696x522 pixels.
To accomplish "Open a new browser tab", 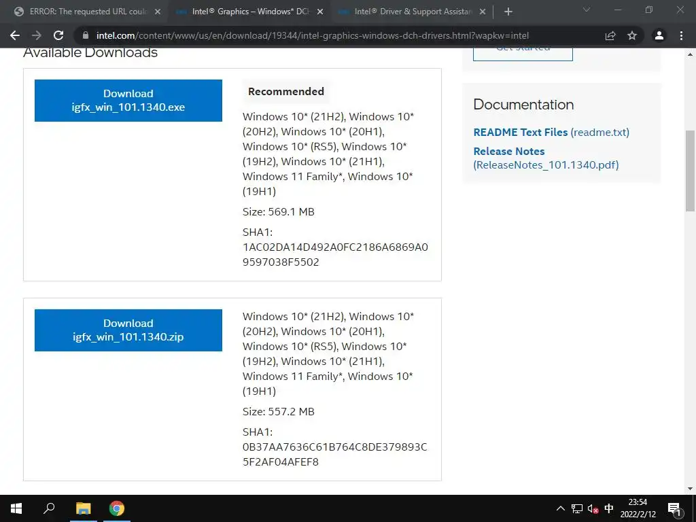I will [508, 12].
